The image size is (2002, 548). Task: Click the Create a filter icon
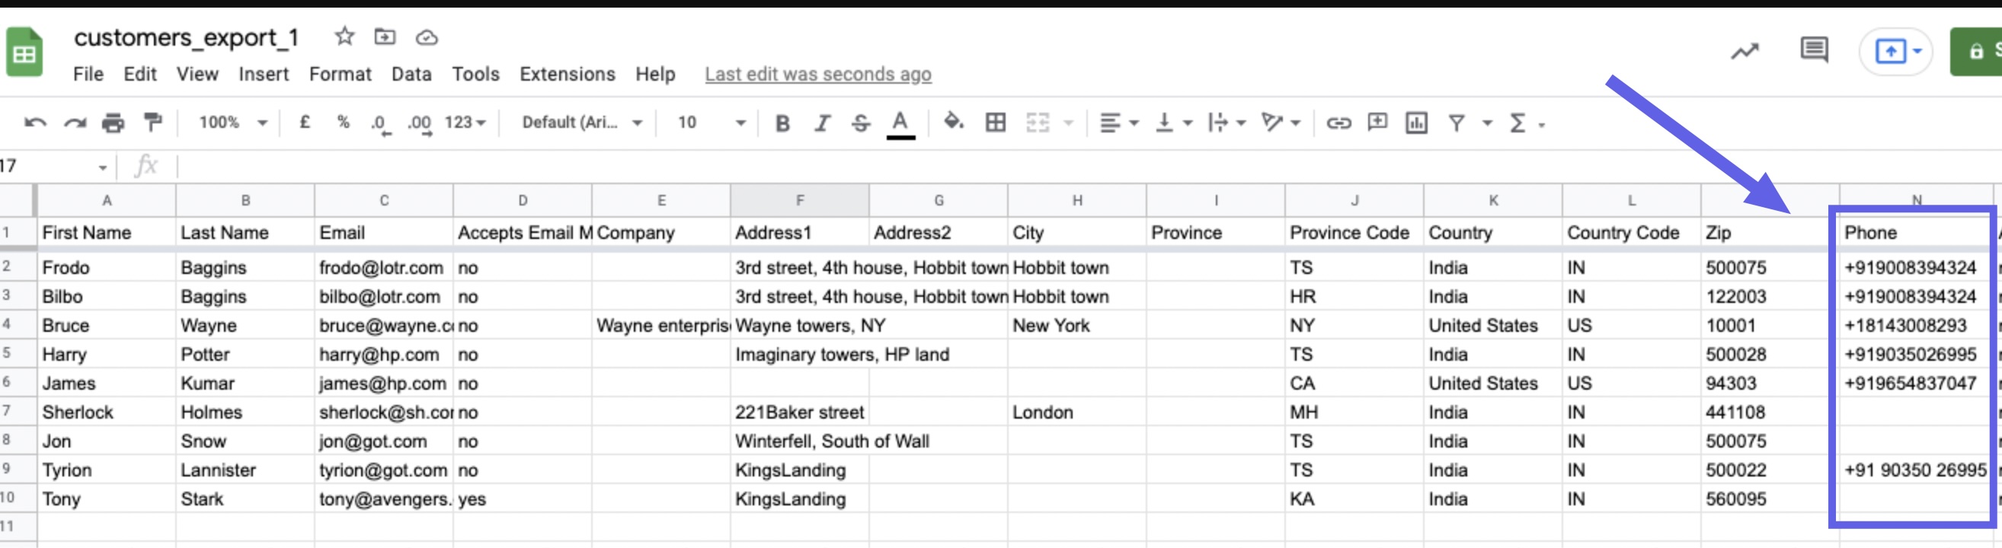(x=1457, y=123)
